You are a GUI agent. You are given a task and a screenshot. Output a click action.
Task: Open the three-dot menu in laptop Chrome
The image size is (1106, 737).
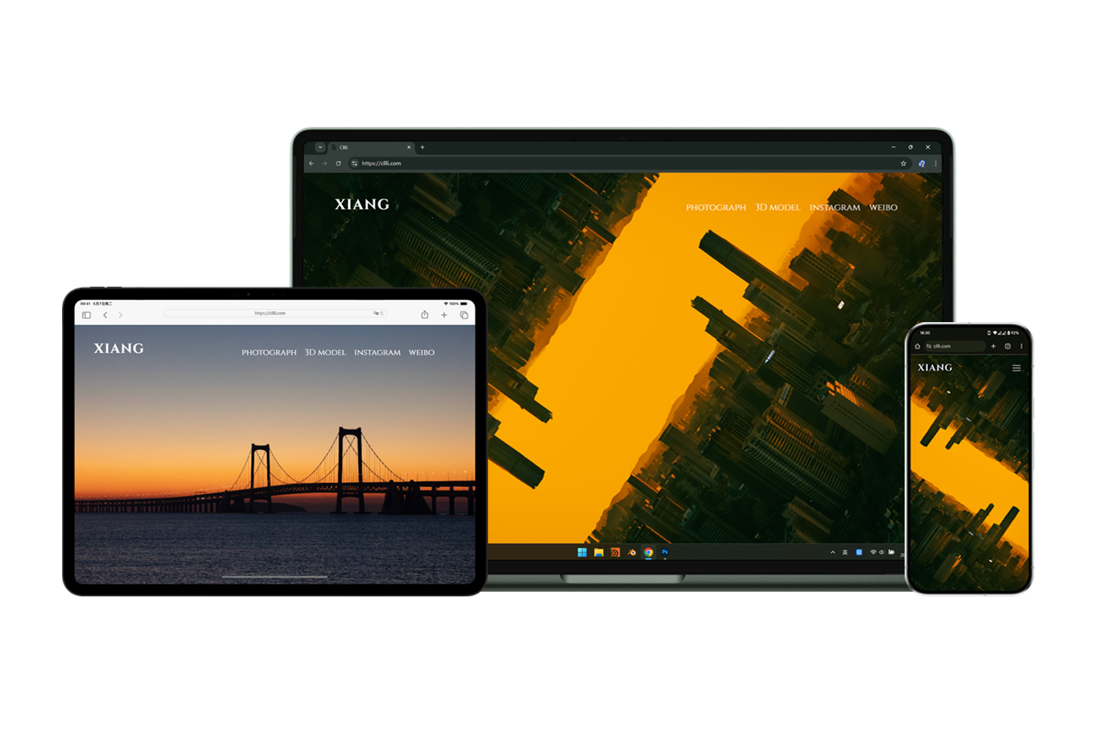[935, 163]
